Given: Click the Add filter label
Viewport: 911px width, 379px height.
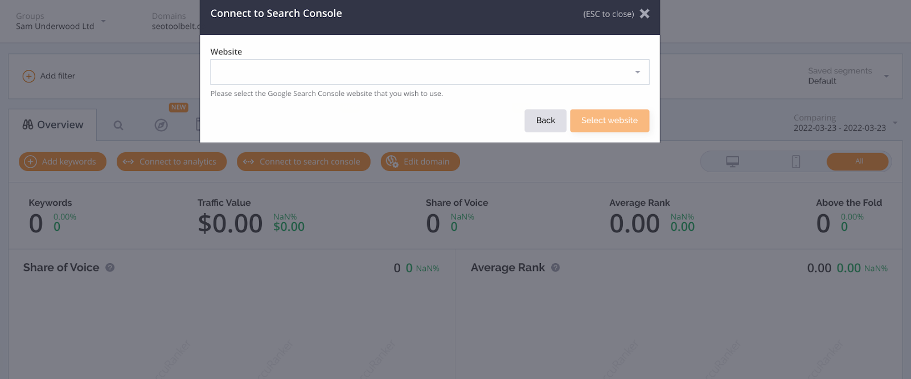Looking at the screenshot, I should pyautogui.click(x=58, y=76).
